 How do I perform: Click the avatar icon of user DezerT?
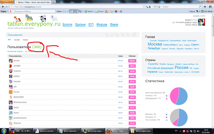[11, 113]
